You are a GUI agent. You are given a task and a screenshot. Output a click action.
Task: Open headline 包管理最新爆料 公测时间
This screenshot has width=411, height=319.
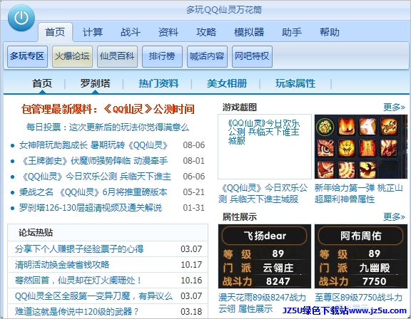tap(108, 109)
